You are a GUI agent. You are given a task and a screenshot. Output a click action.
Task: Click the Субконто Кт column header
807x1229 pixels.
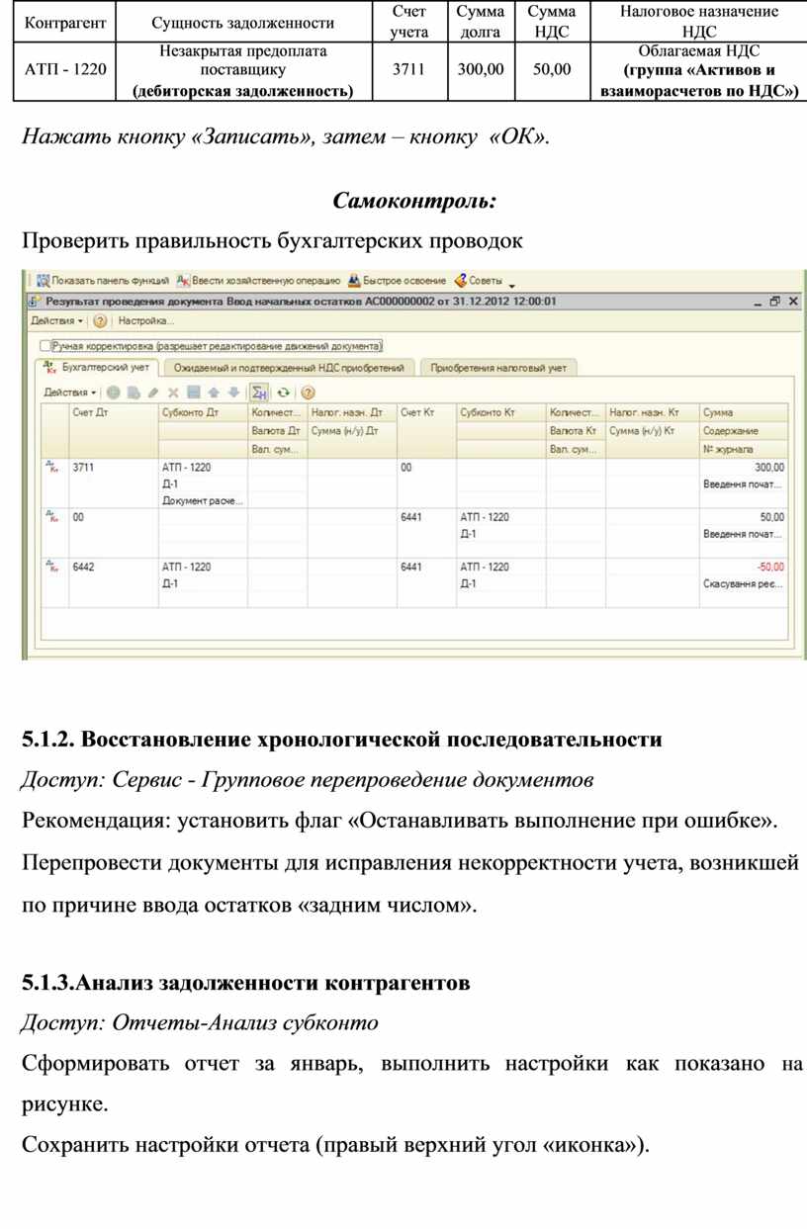[500, 412]
